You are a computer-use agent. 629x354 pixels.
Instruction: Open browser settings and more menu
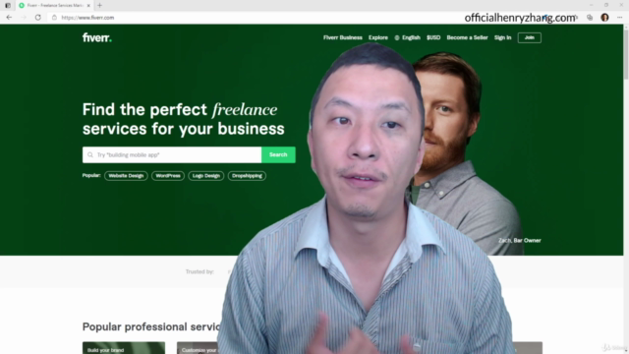[620, 18]
